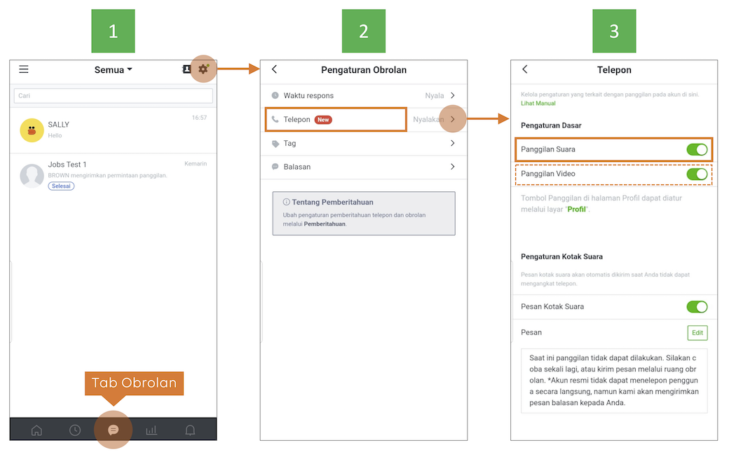Open the Waktu respons setting
Image resolution: width=729 pixels, height=459 pixels.
[364, 95]
